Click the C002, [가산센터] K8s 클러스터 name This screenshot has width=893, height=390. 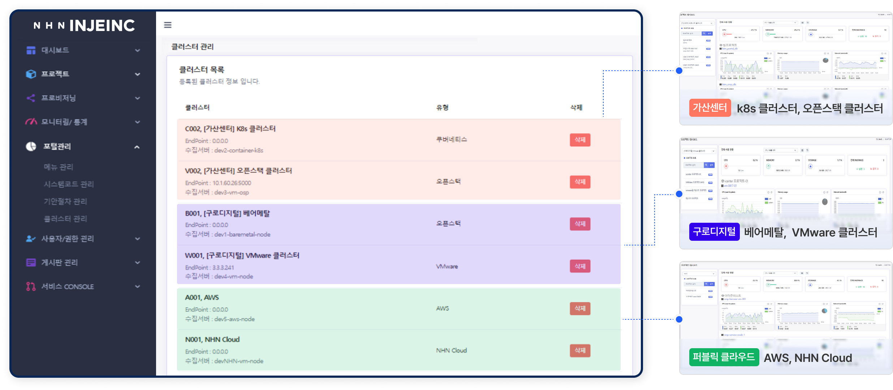tap(230, 129)
